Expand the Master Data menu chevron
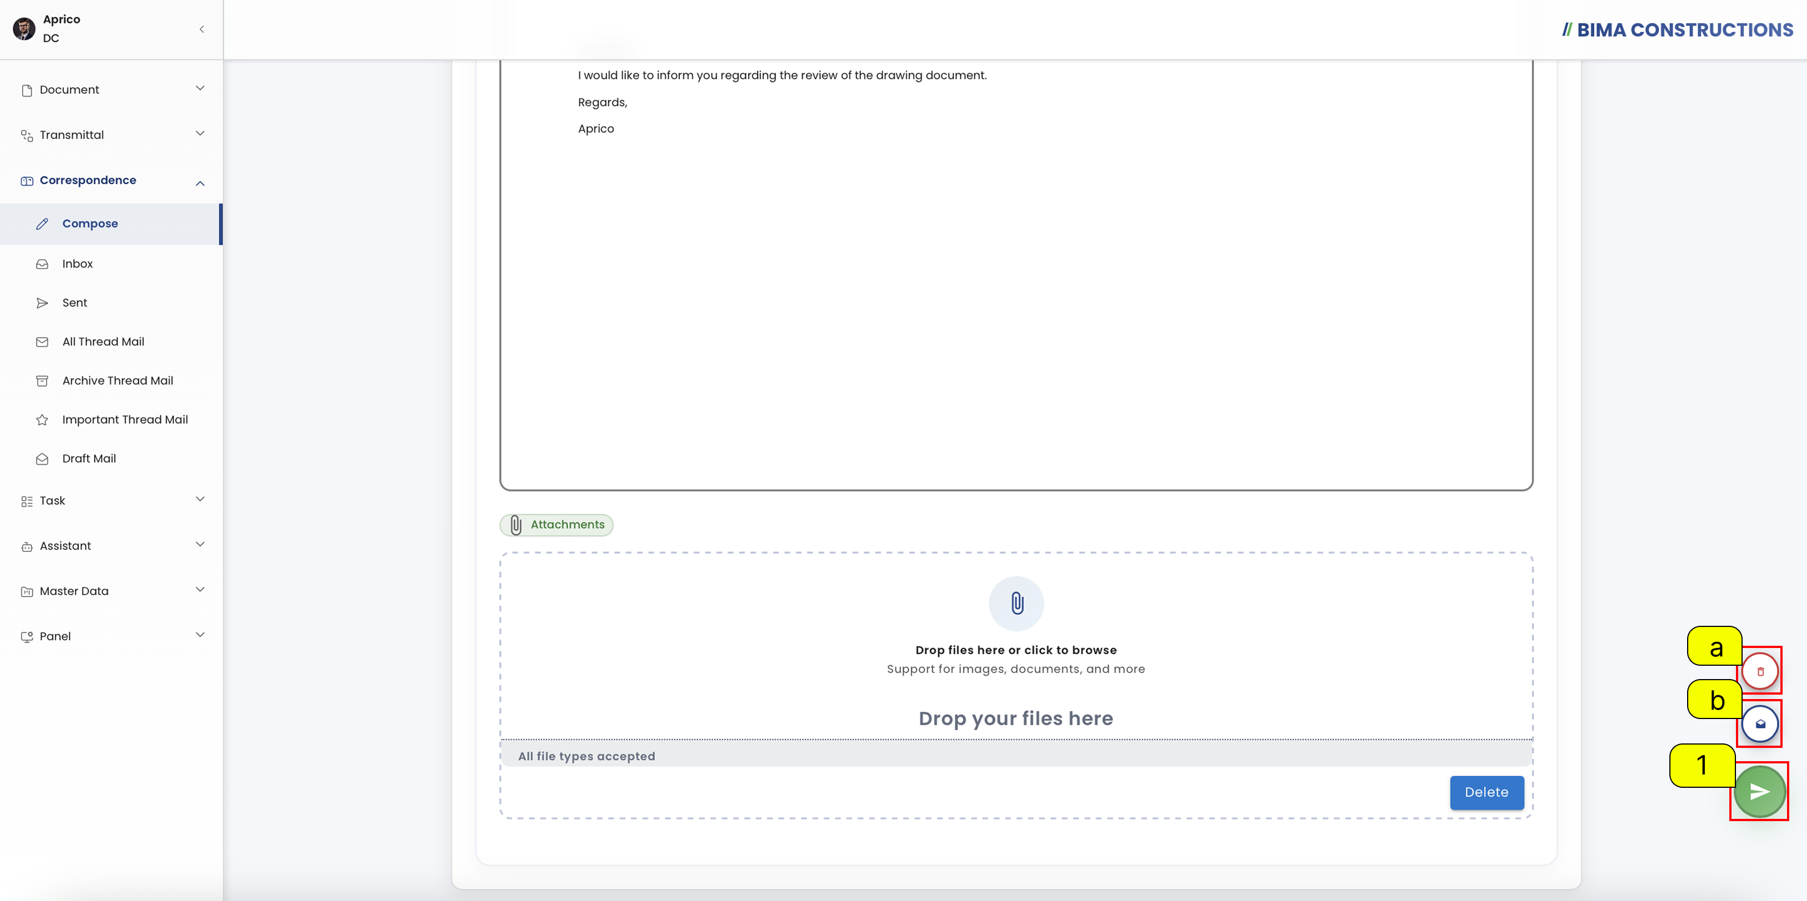The image size is (1807, 901). click(x=200, y=590)
